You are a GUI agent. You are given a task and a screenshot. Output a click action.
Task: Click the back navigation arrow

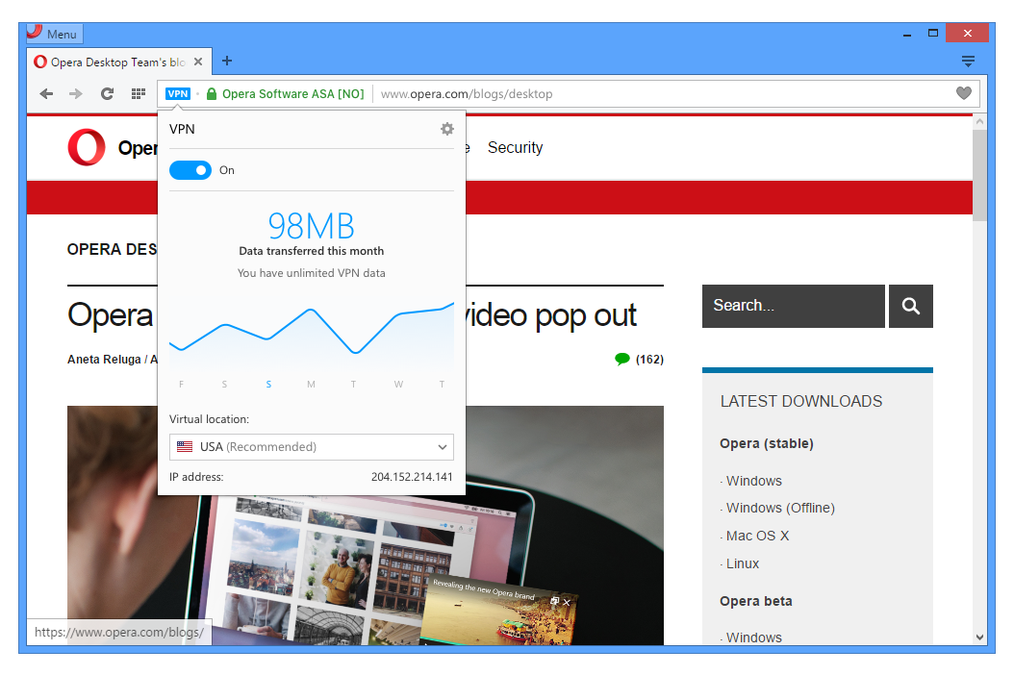[45, 93]
